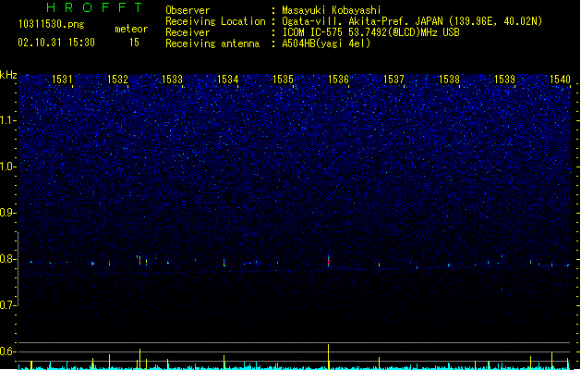Image resolution: width=581 pixels, height=370 pixels.
Task: Select the file name 10311530.png
Action: (52, 24)
